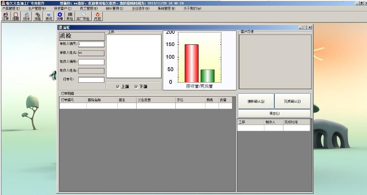Click the 流程 window title icon
Screen dimensions: 367x195
point(60,27)
